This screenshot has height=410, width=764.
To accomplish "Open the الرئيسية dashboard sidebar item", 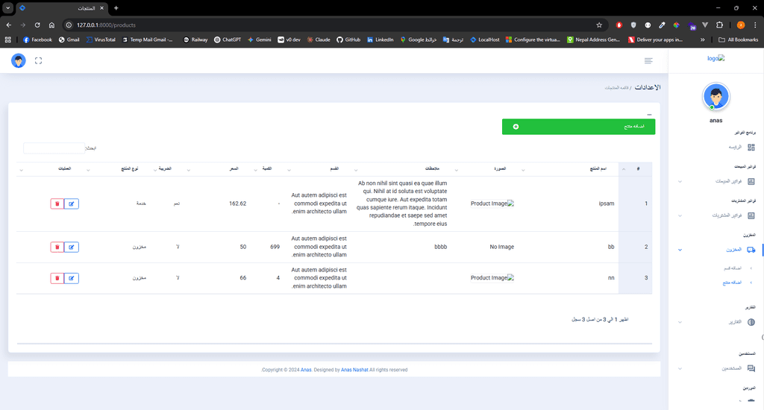I will pos(742,147).
